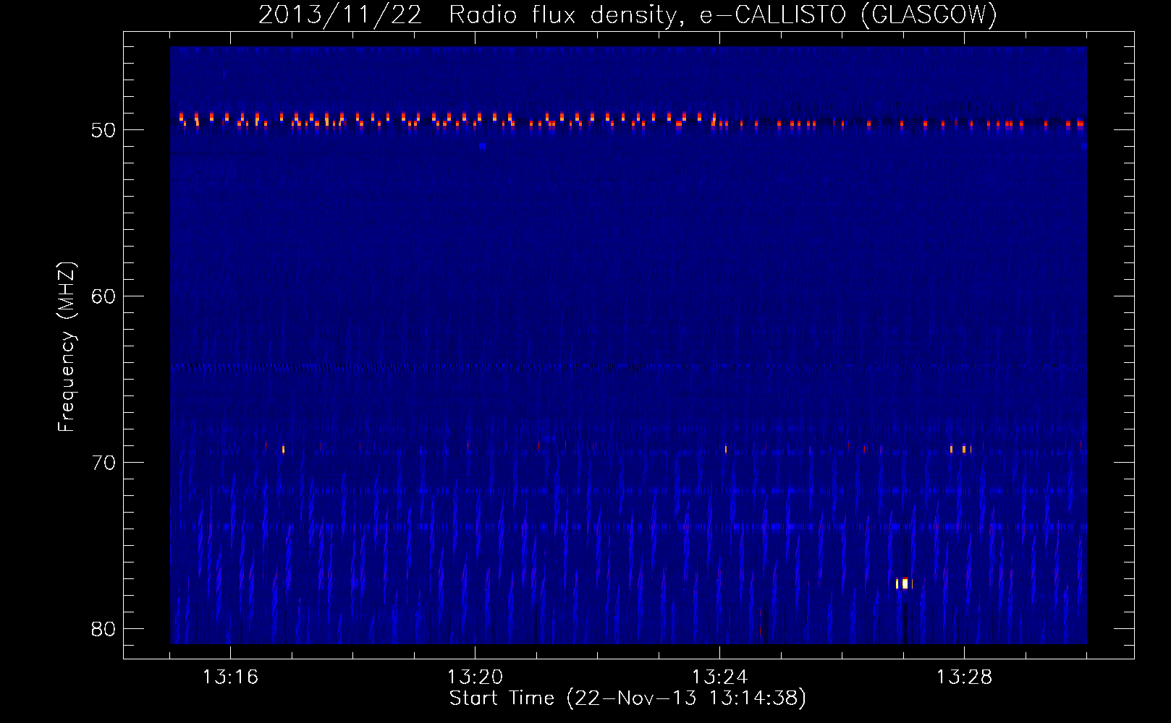Click the 'Frequency (MHZ)' axis label
Viewport: 1171px width, 723px height.
coord(66,347)
